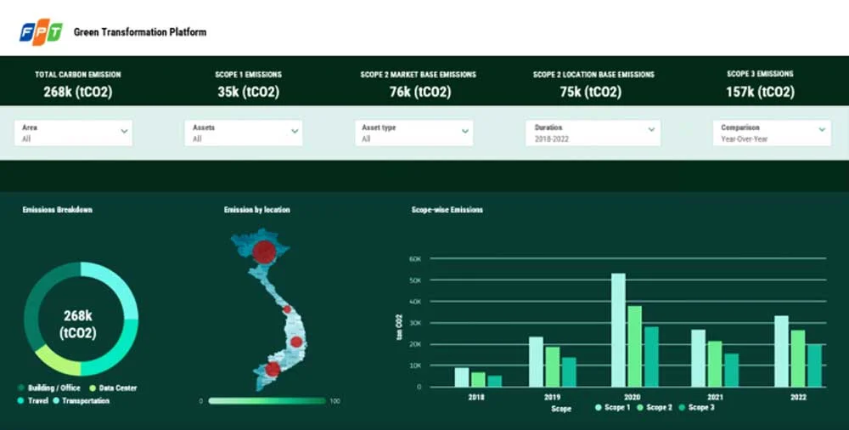
Task: Click the Scope 3 Emissions 157k value
Action: tap(760, 92)
